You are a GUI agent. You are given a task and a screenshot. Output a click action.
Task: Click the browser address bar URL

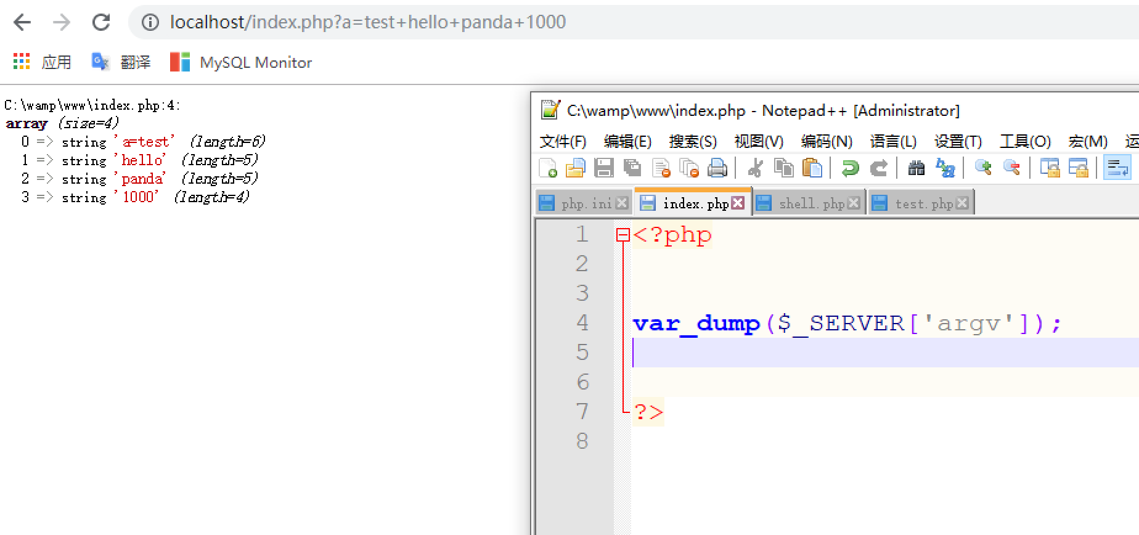(x=367, y=22)
